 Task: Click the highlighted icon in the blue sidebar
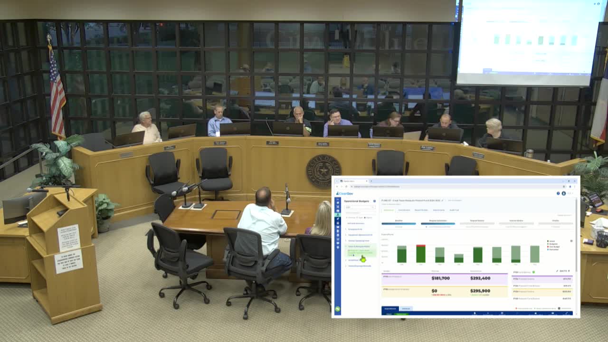pos(338,215)
